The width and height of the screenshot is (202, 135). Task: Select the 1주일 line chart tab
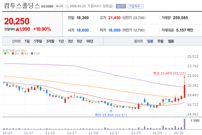click(x=38, y=41)
